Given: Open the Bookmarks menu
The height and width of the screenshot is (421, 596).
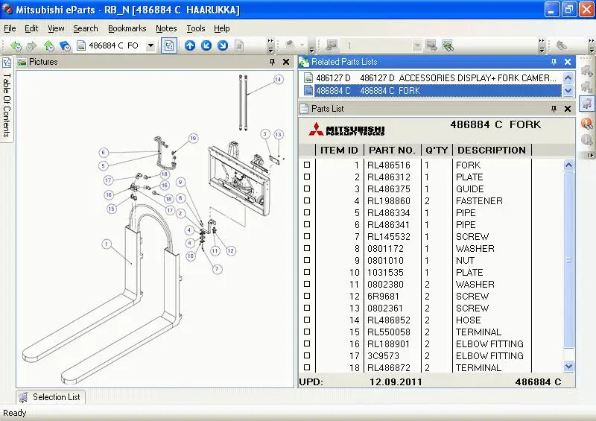Looking at the screenshot, I should tap(127, 28).
